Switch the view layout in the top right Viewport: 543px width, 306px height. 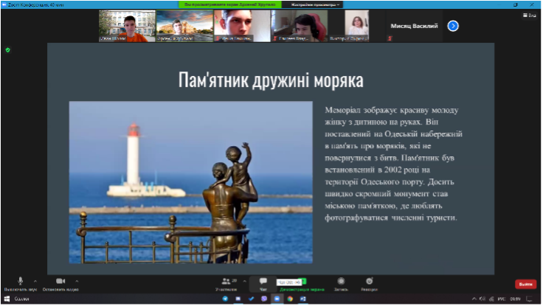click(530, 15)
